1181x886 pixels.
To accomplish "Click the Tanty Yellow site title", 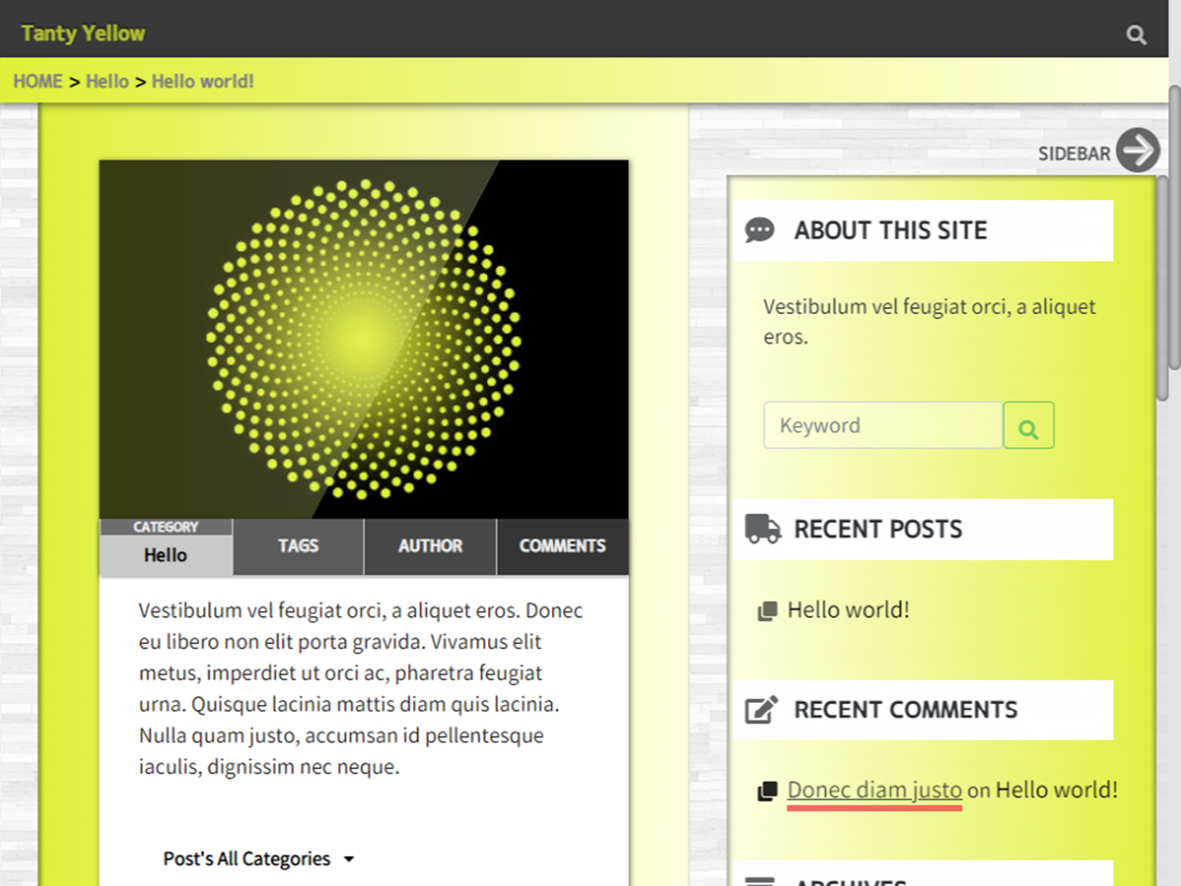I will (84, 33).
